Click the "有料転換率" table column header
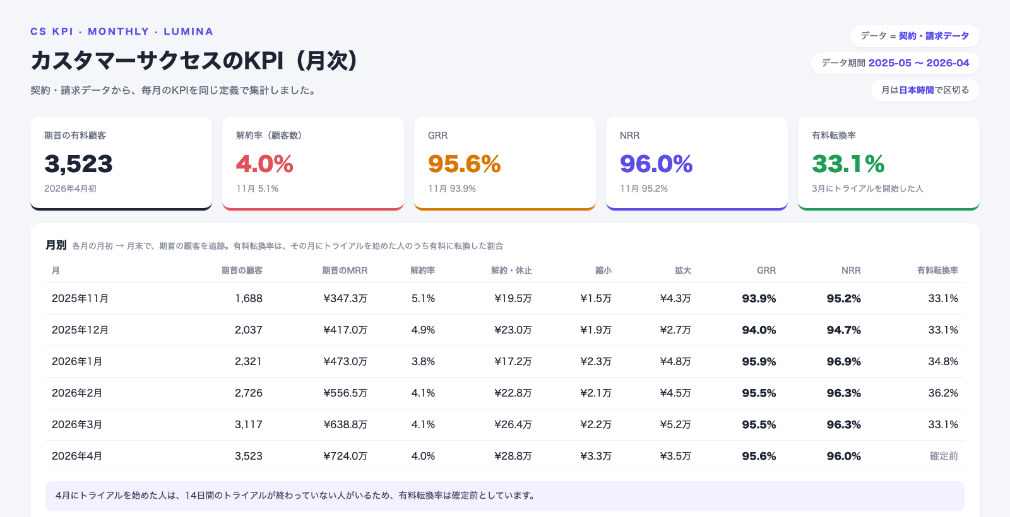This screenshot has height=517, width=1010. click(x=937, y=270)
